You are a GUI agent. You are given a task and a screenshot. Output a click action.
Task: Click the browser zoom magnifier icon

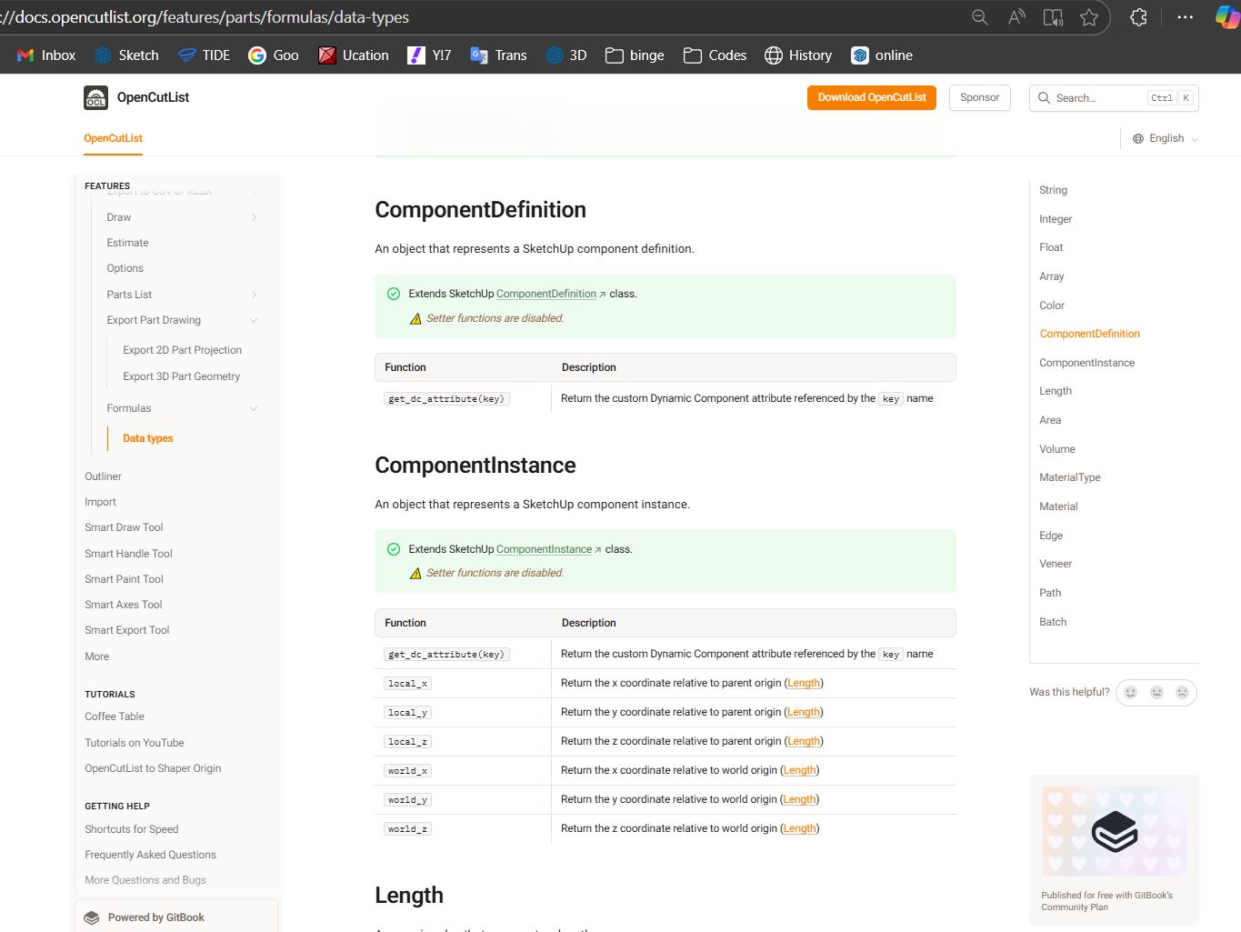979,17
